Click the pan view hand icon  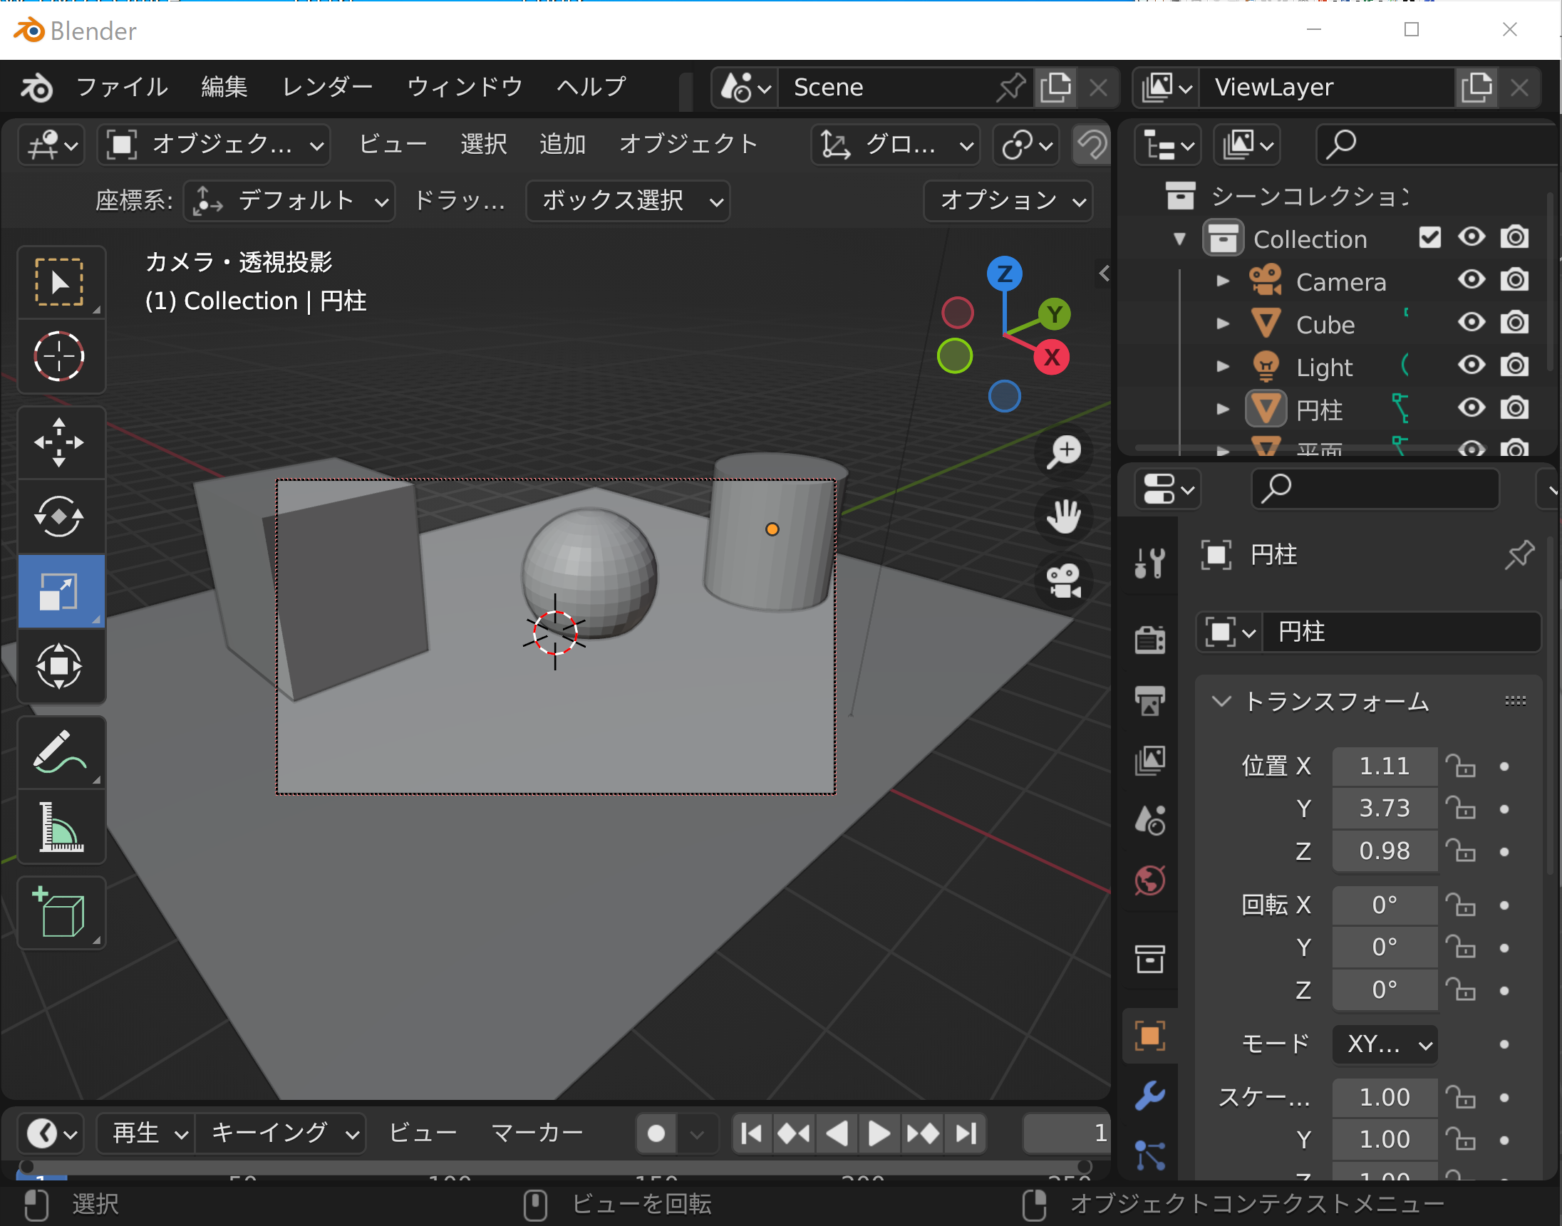click(1063, 516)
